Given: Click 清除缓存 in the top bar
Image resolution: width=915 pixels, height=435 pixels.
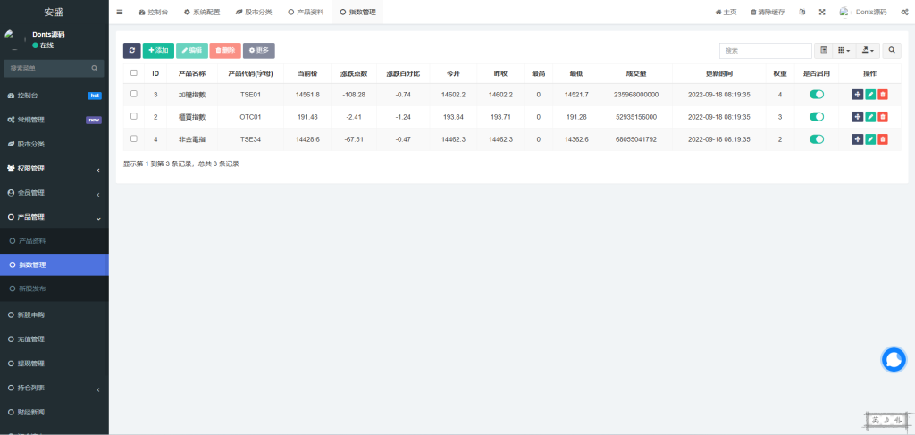Looking at the screenshot, I should click(769, 13).
